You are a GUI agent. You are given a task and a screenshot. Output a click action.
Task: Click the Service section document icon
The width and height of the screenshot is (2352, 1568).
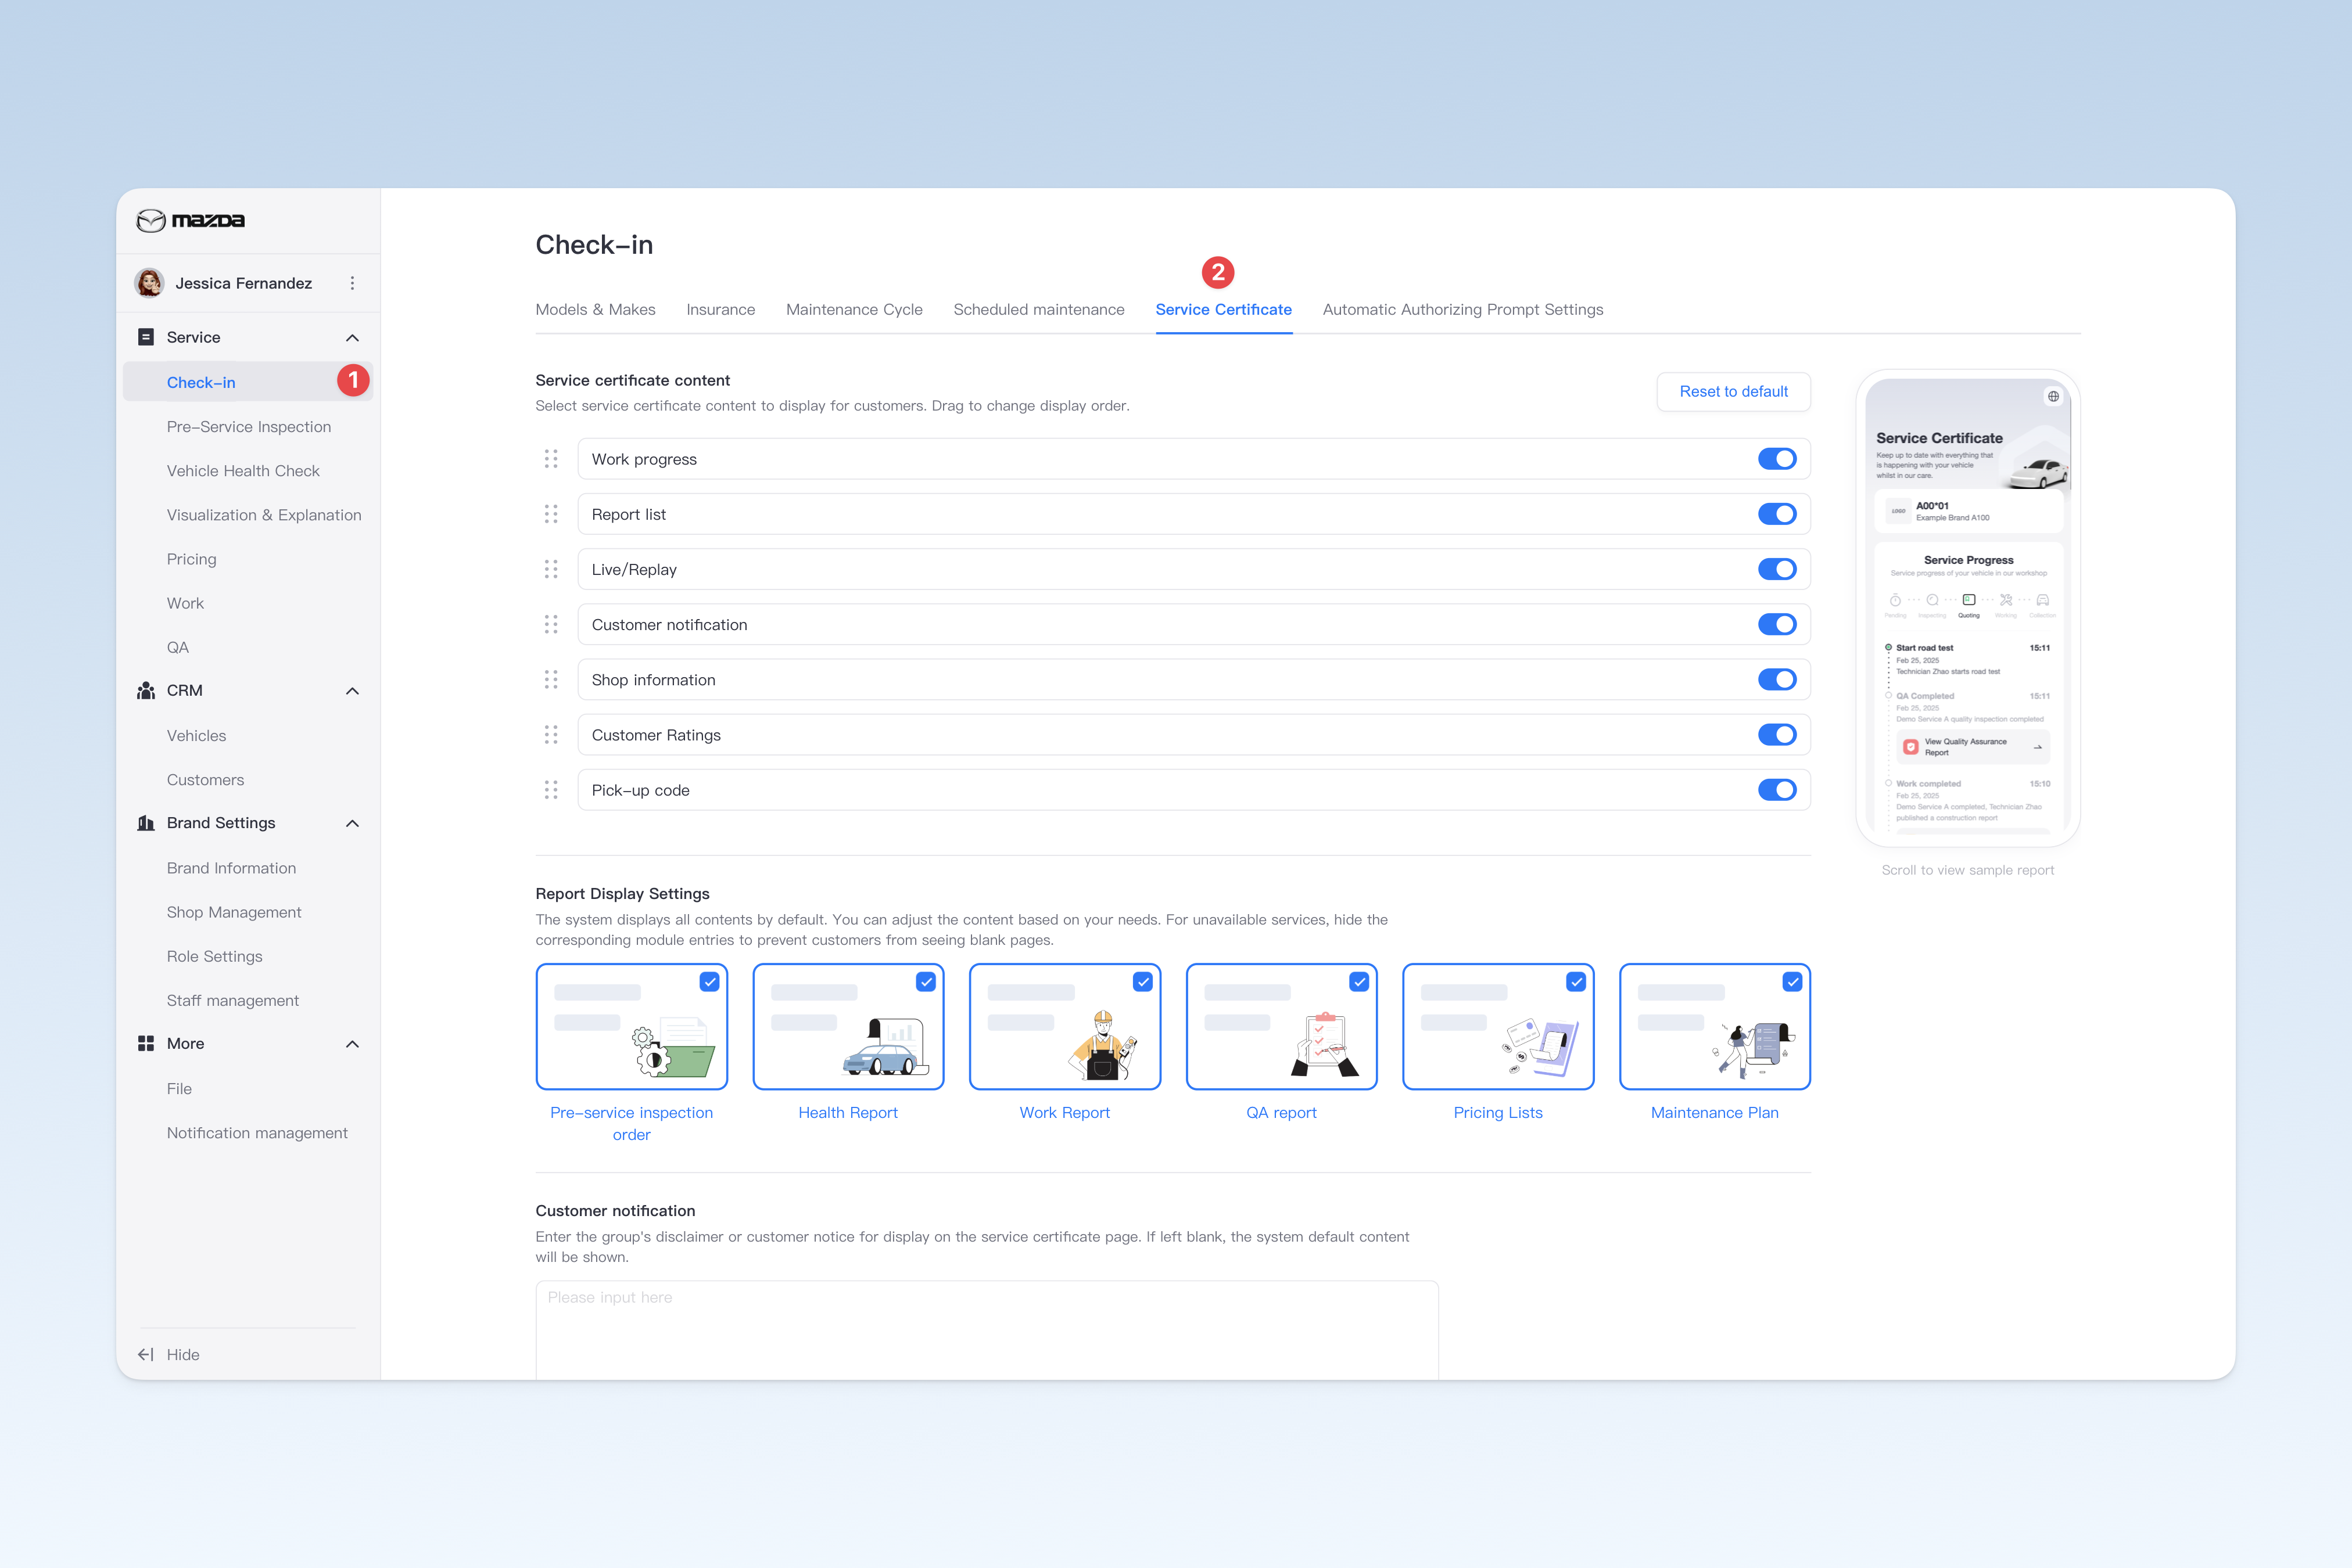[146, 337]
